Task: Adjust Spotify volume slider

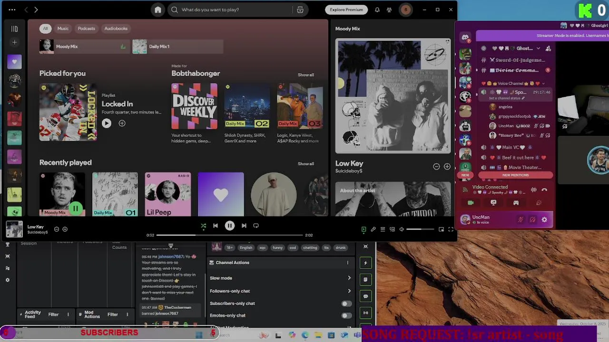Action: pyautogui.click(x=420, y=229)
